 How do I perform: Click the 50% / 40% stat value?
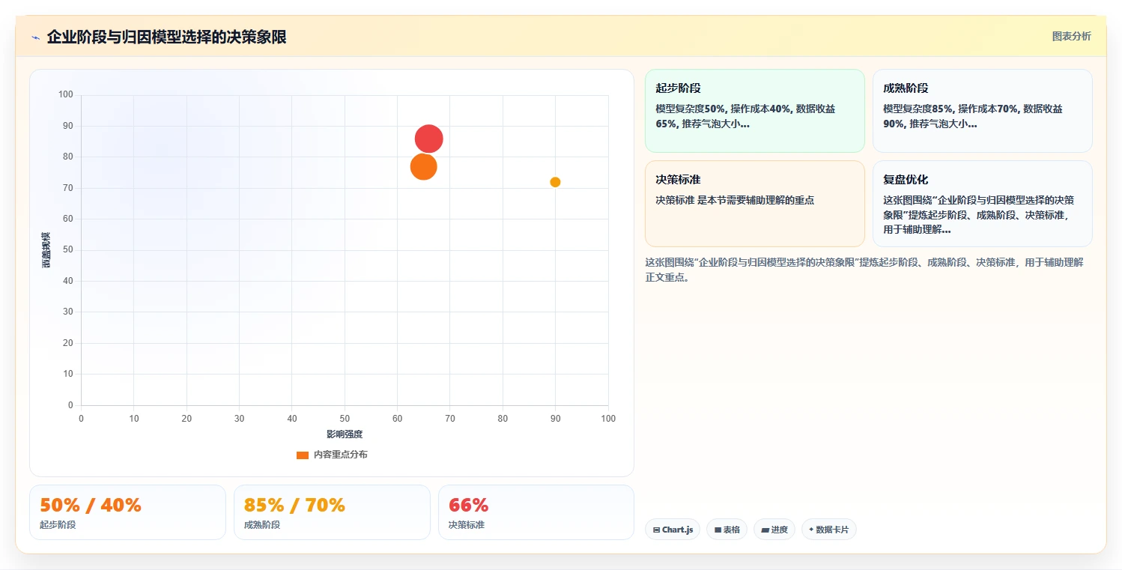[91, 506]
